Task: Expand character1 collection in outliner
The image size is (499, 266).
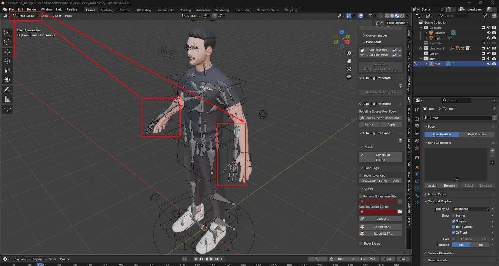Action: [x=421, y=49]
